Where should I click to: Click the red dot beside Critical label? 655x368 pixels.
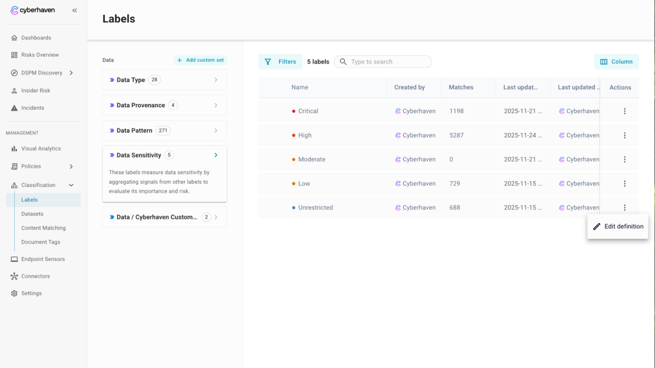(x=294, y=111)
